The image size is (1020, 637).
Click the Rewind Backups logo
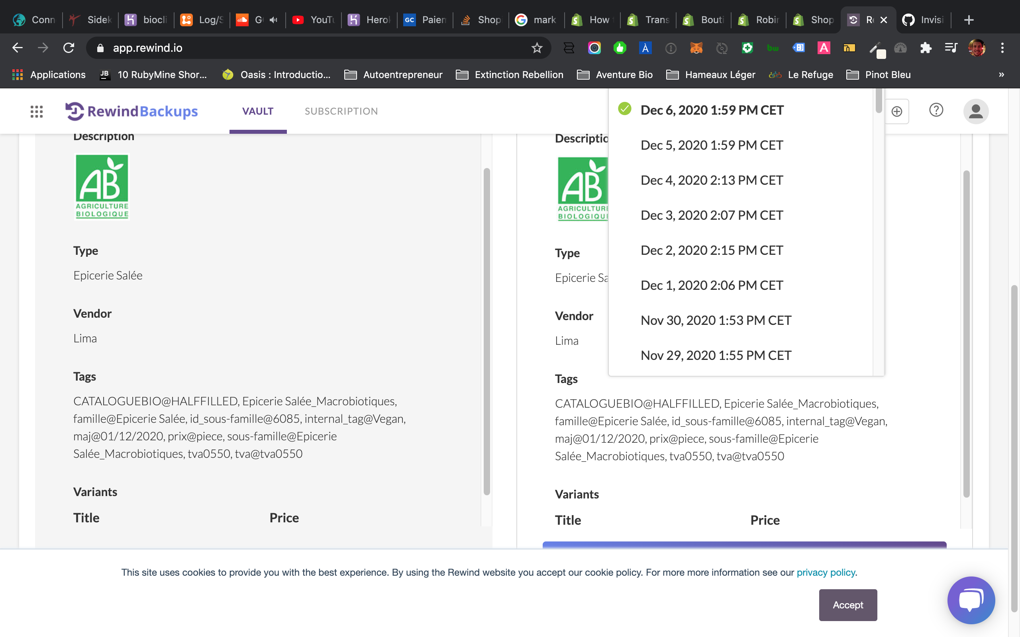point(131,111)
